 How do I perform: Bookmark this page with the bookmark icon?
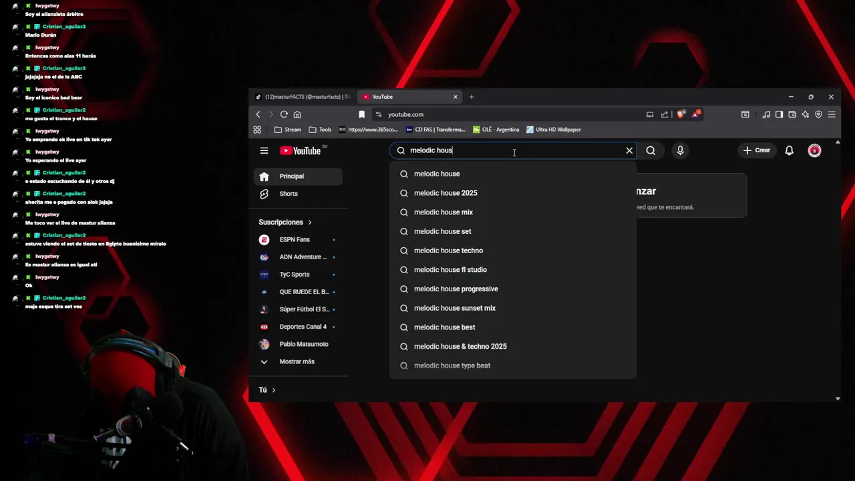pyautogui.click(x=361, y=114)
